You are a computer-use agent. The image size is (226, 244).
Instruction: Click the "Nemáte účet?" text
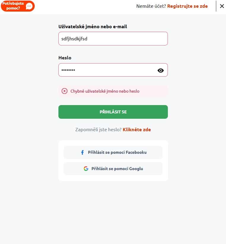click(151, 6)
